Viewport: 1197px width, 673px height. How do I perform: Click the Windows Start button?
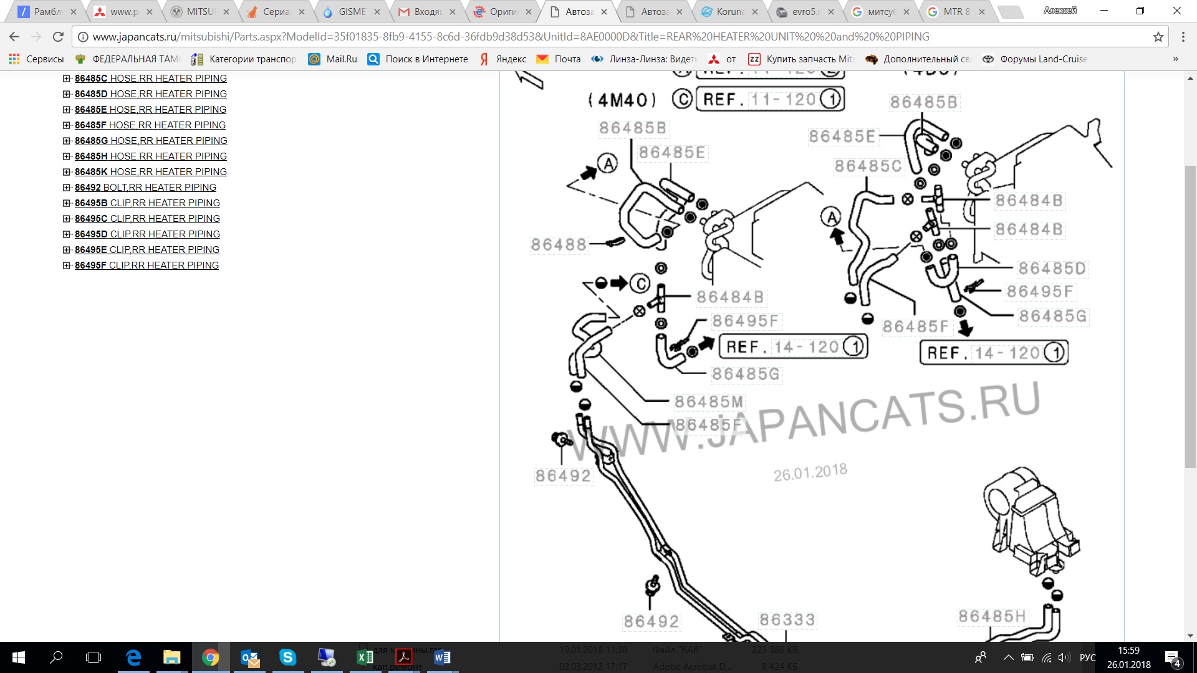point(19,657)
